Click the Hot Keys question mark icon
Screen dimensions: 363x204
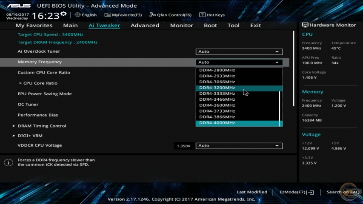click(202, 14)
